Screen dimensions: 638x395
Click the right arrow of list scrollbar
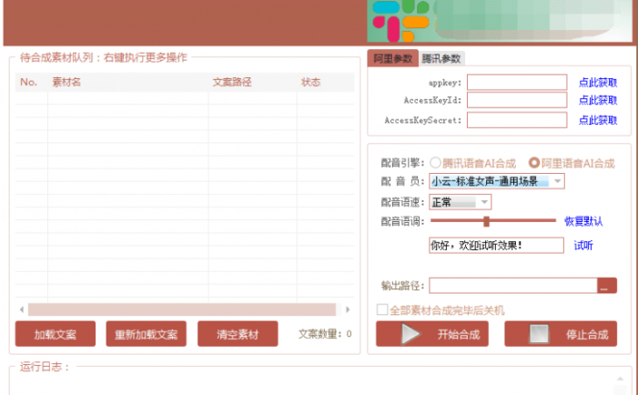348,309
